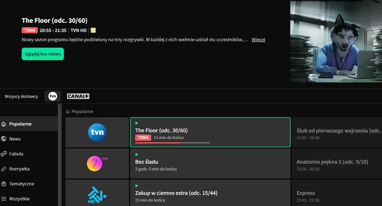Click the age rating 12 badge
The image size is (382, 206).
tap(93, 30)
